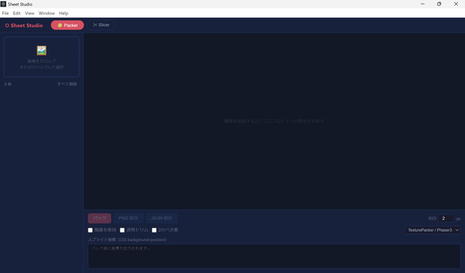Open the Window menu
This screenshot has height=273, width=465.
point(46,13)
